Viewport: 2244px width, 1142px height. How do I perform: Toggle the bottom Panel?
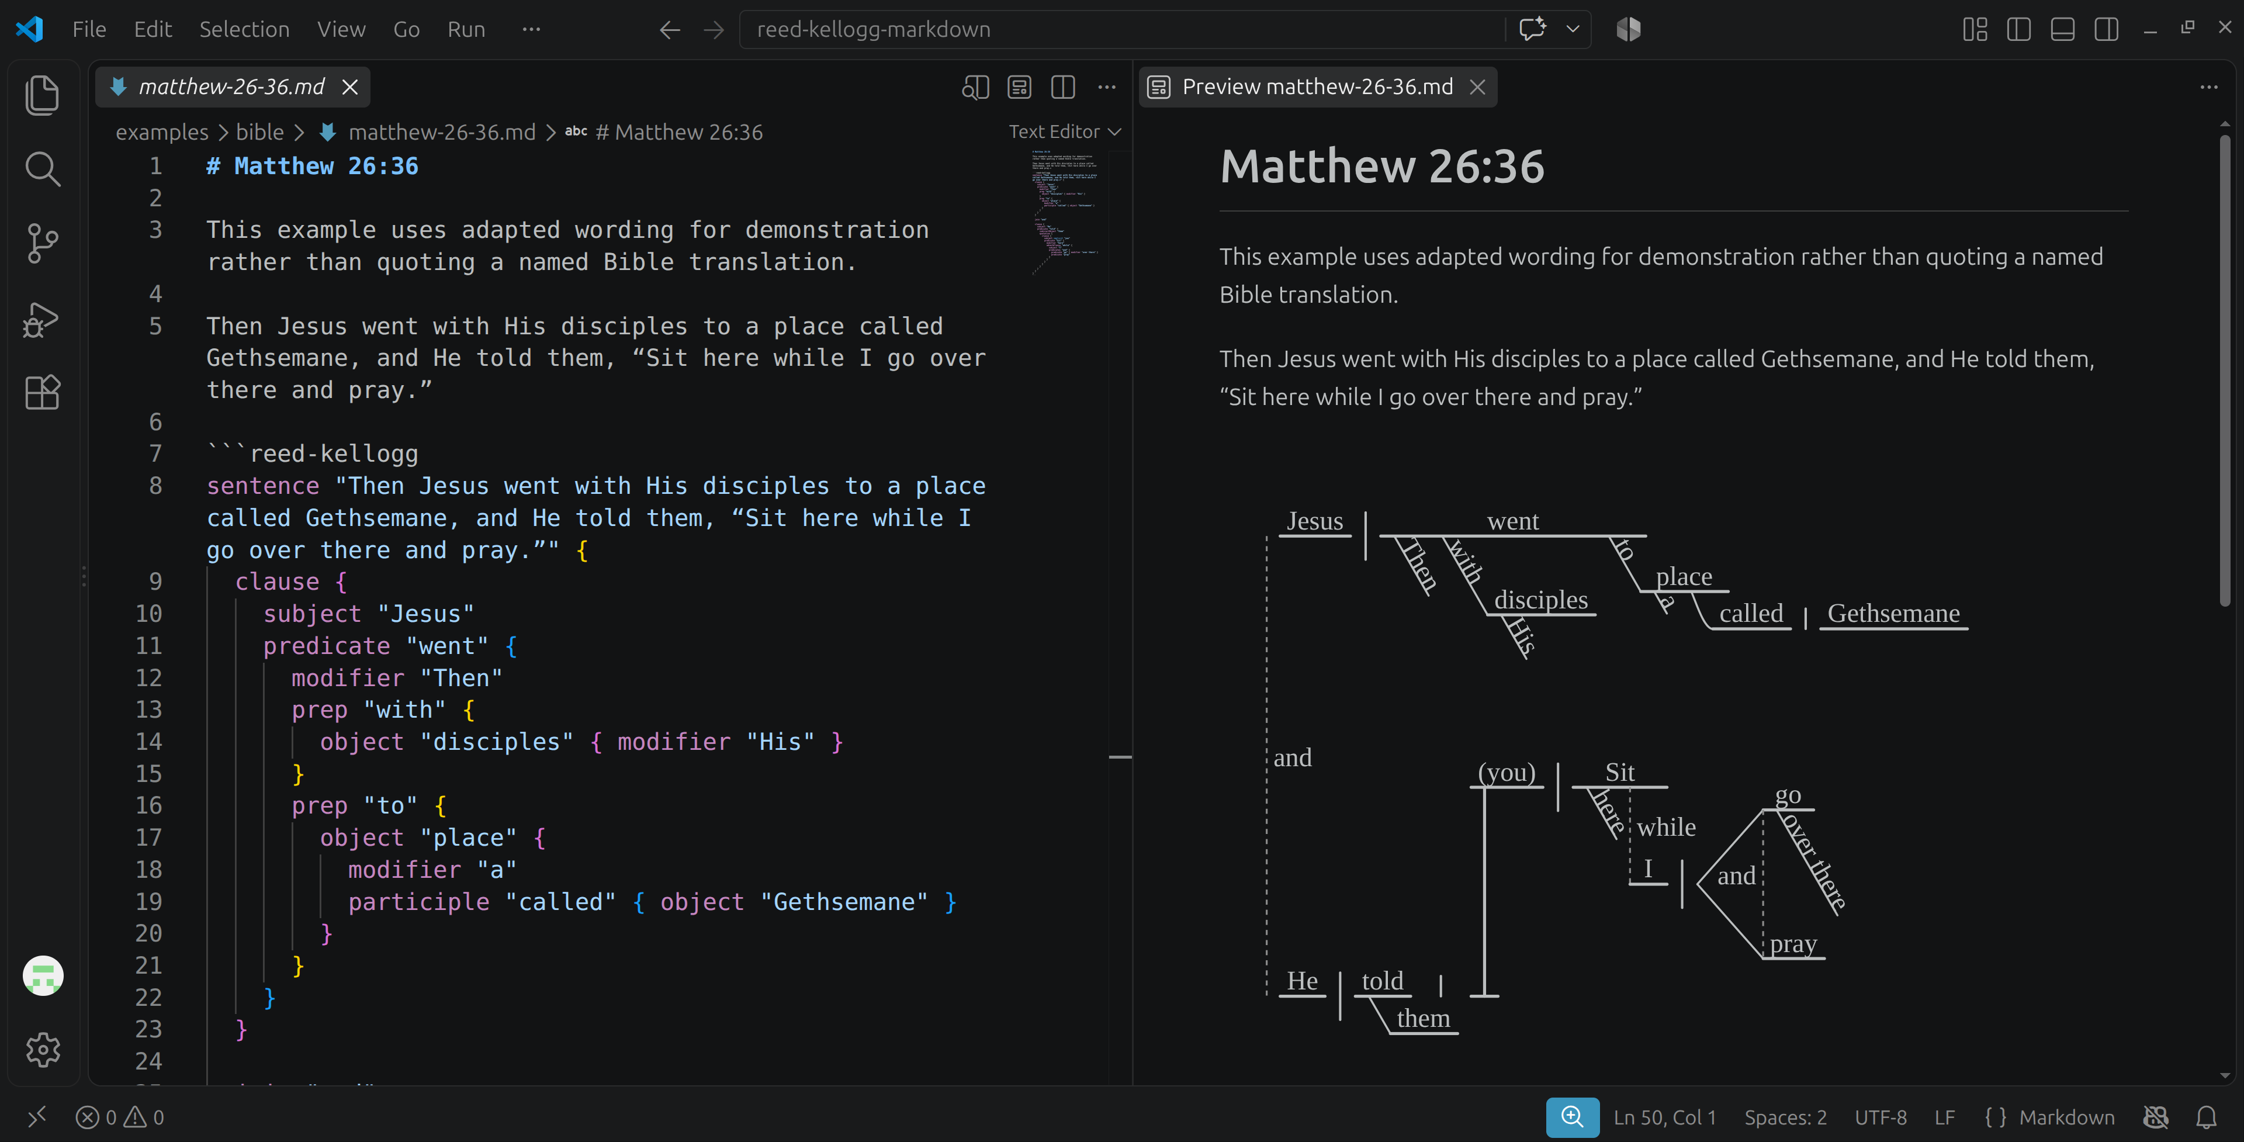2062,29
